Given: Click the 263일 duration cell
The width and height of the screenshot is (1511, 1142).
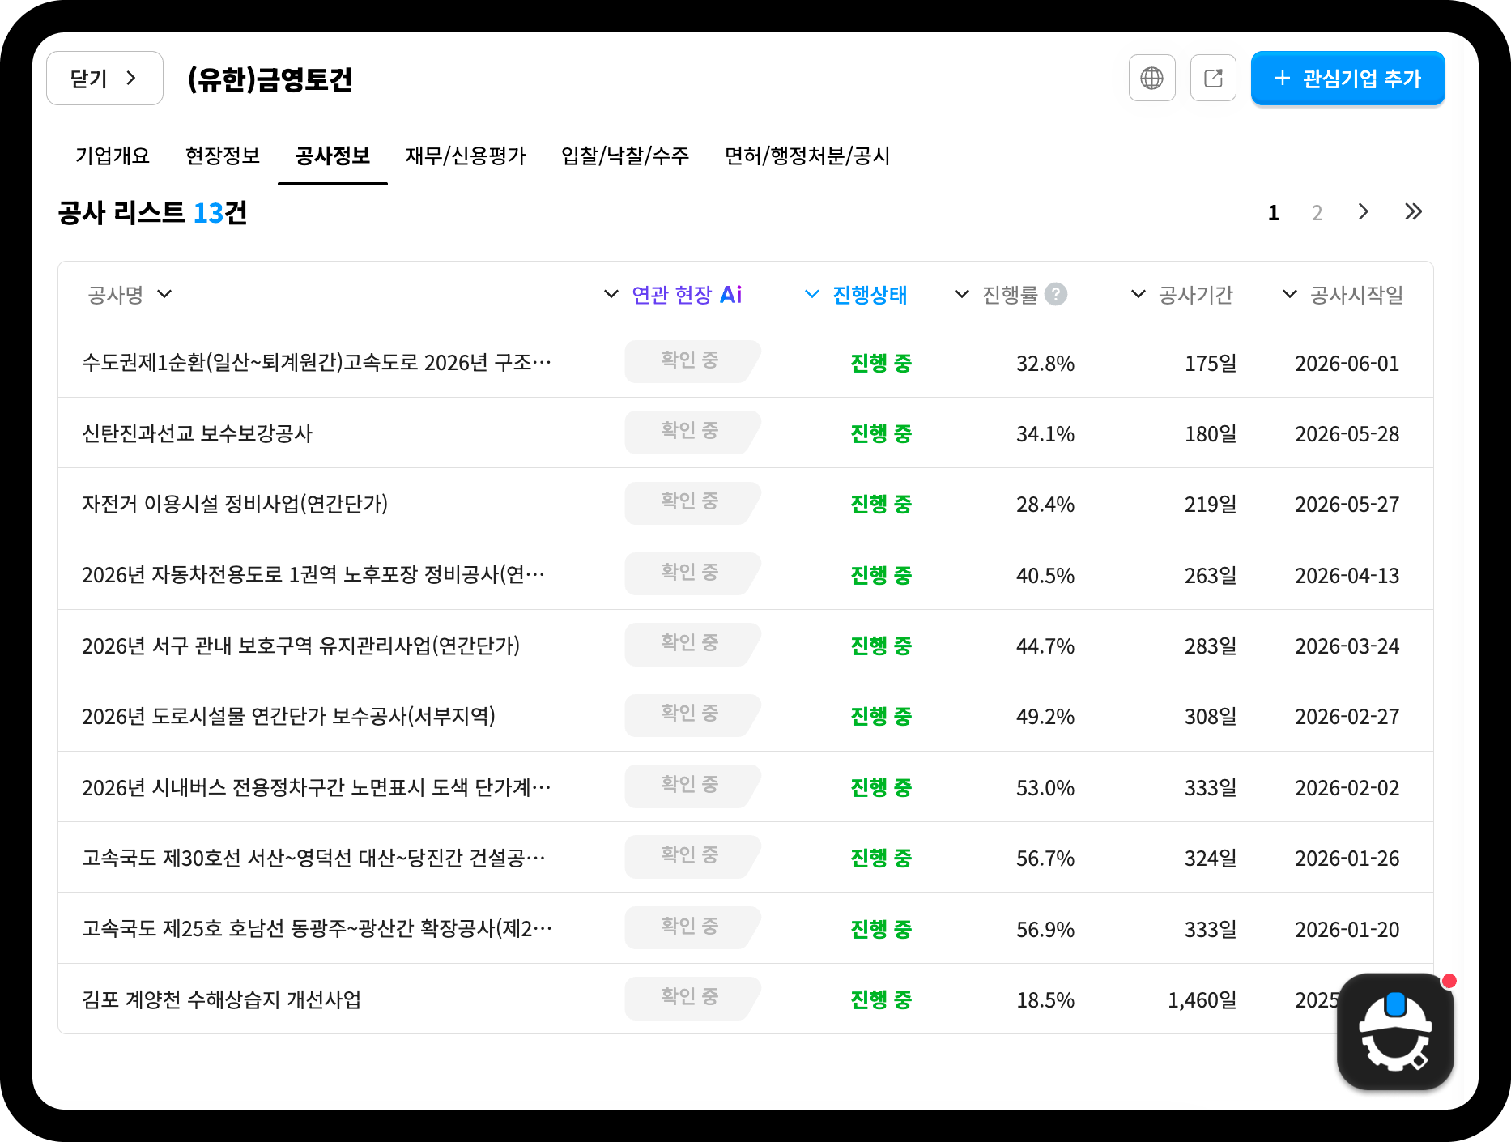Looking at the screenshot, I should pyautogui.click(x=1211, y=576).
